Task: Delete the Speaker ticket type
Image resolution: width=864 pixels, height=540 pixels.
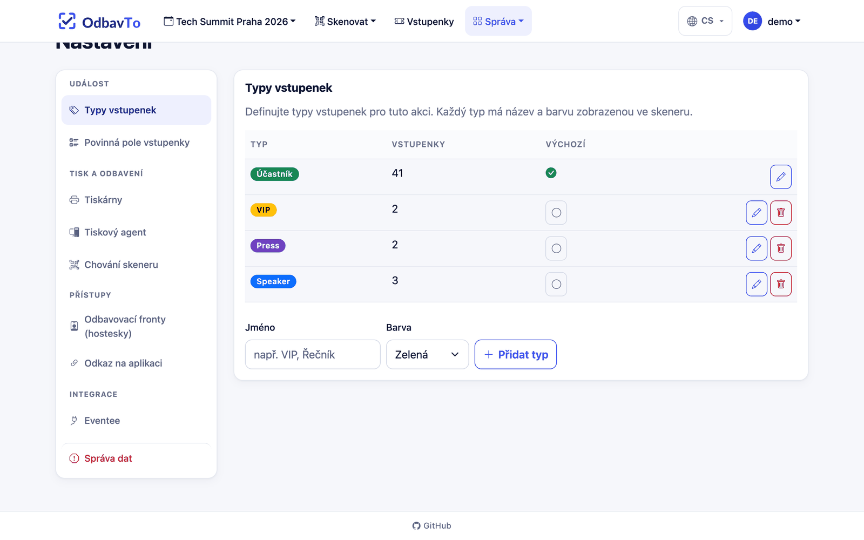Action: click(780, 284)
